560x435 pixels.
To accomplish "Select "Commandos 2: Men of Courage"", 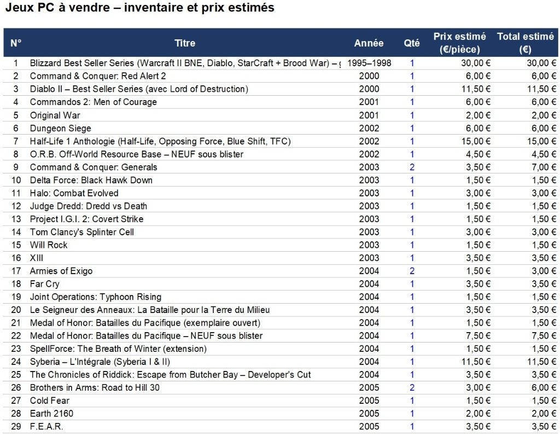I will click(93, 102).
